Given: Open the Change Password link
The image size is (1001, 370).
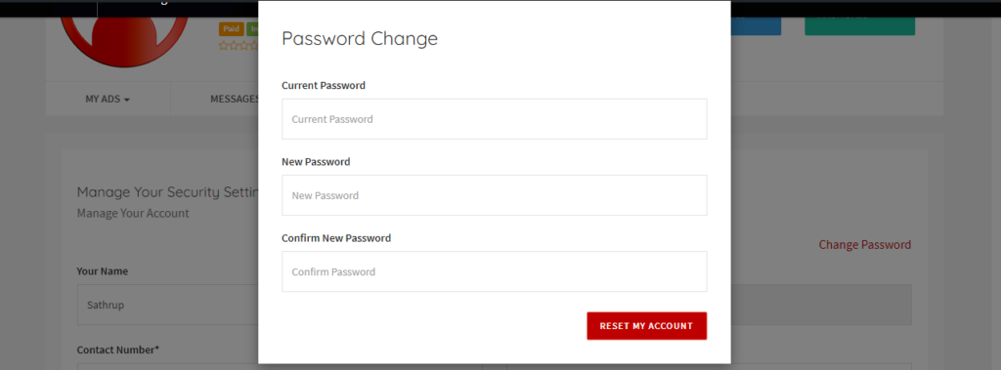Looking at the screenshot, I should pos(864,245).
